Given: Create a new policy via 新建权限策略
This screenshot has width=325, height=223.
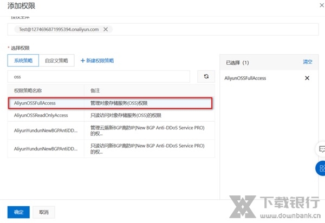Looking at the screenshot, I should [97, 61].
